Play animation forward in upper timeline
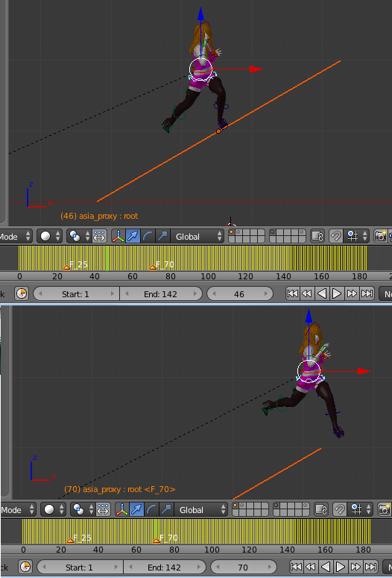The height and width of the screenshot is (578, 392). (336, 293)
